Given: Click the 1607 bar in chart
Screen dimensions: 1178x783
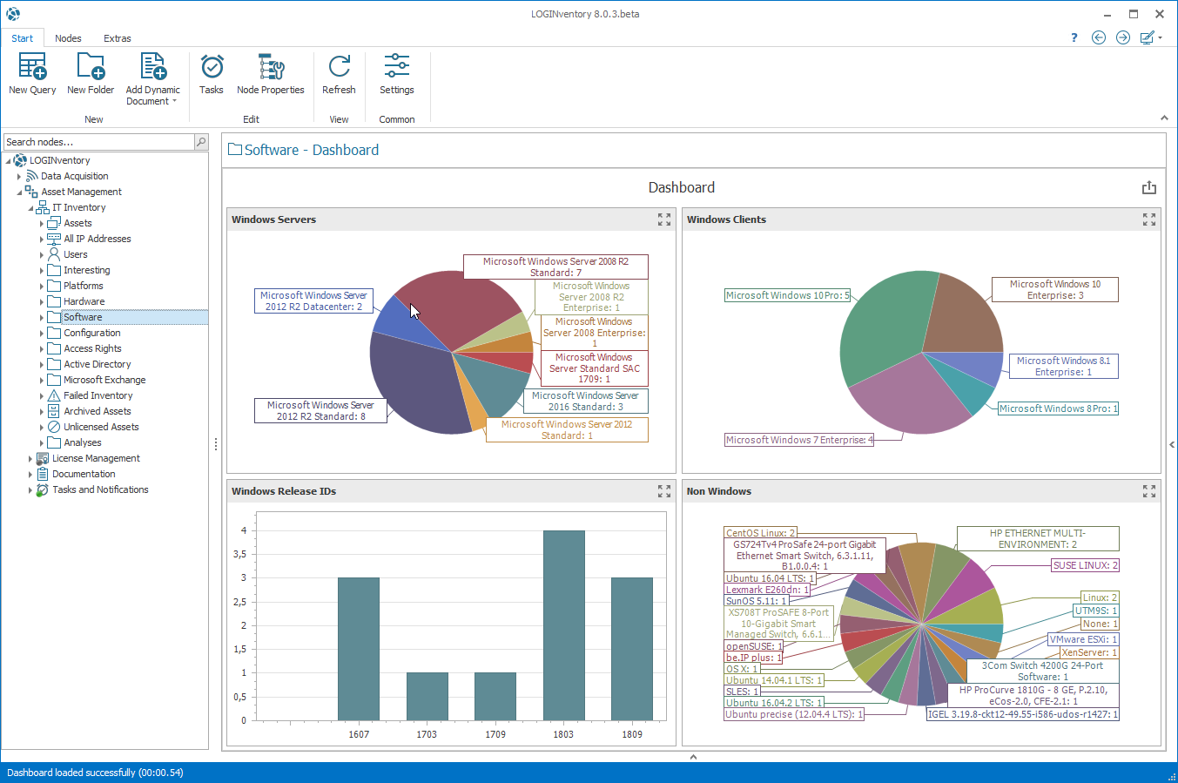Looking at the screenshot, I should (359, 649).
